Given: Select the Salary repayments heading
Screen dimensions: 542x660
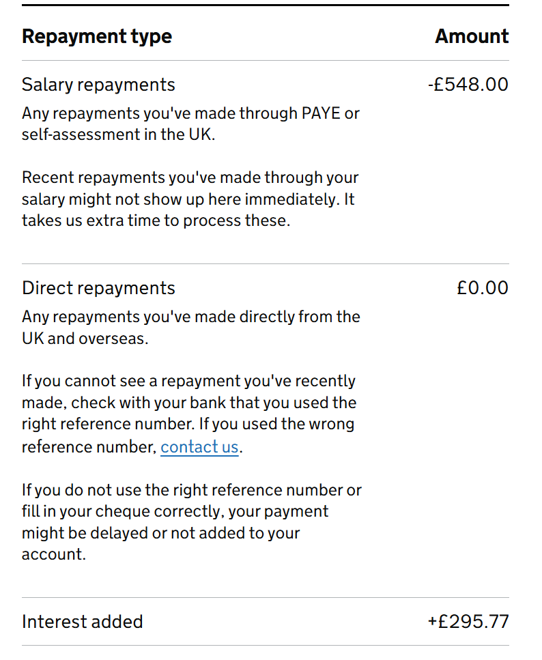Looking at the screenshot, I should pyautogui.click(x=98, y=85).
